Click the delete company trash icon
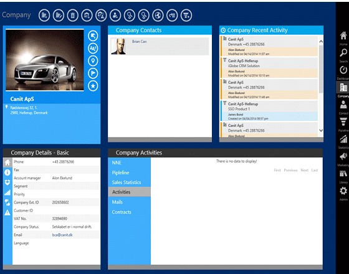This screenshot has width=349, height=274. coord(72,16)
